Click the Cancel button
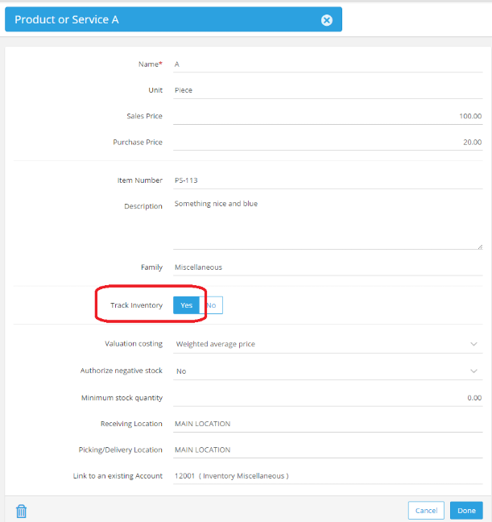This screenshot has width=492, height=522. (x=426, y=511)
